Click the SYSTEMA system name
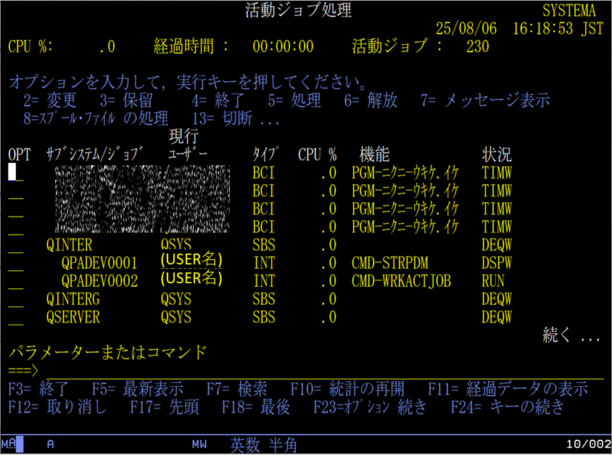612x455 pixels. (569, 11)
